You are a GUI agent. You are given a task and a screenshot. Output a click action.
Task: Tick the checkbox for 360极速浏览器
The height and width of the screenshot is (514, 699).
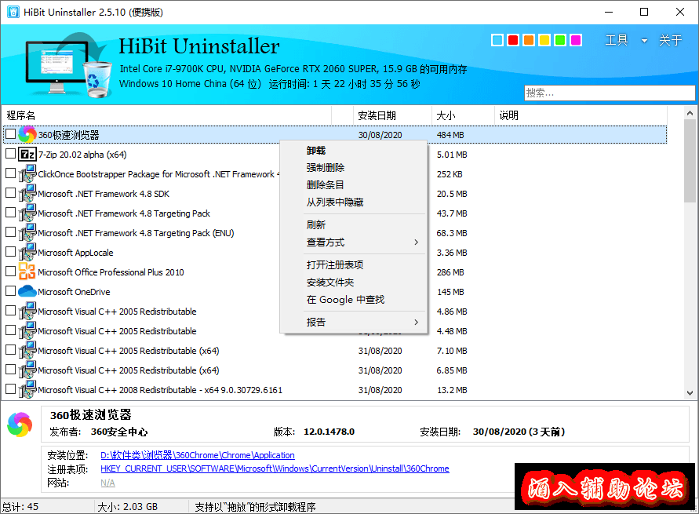pos(11,133)
